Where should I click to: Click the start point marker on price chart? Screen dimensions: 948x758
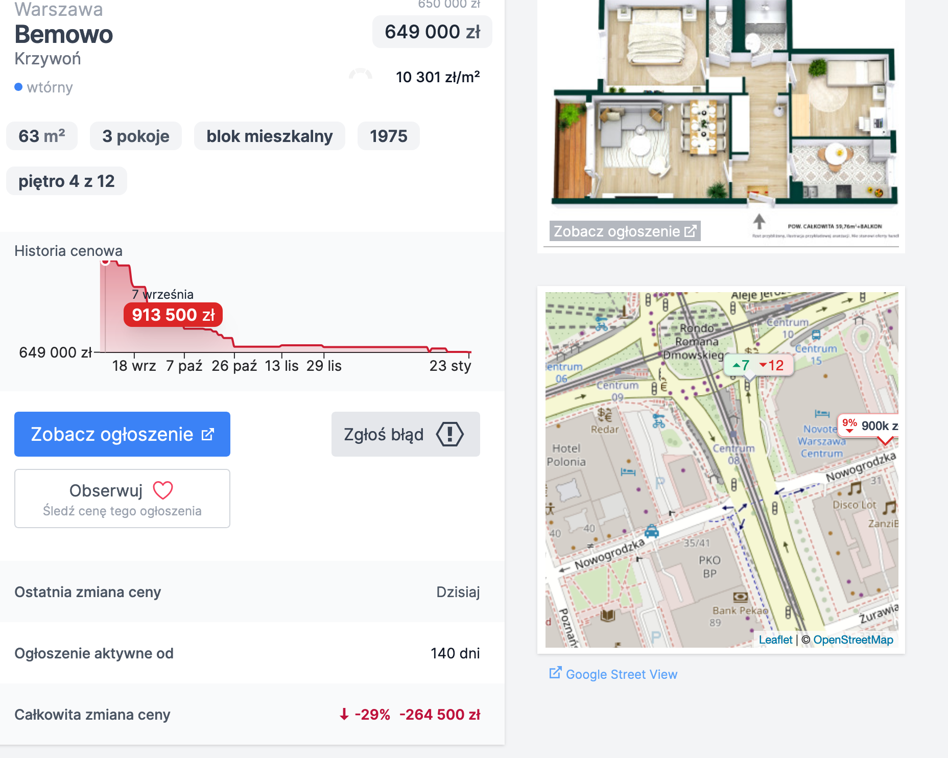pyautogui.click(x=105, y=262)
